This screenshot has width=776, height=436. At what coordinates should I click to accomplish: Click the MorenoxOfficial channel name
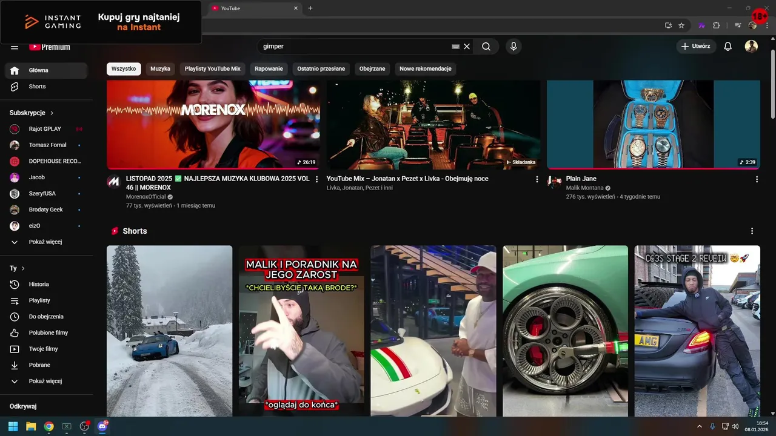point(146,197)
